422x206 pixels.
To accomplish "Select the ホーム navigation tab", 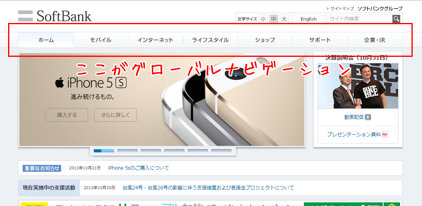I will coord(46,40).
